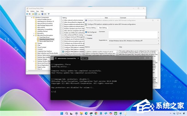The width and height of the screenshot is (187, 116).
Task: Open the Copilot icon in the taskbar
Action: [x=111, y=114]
